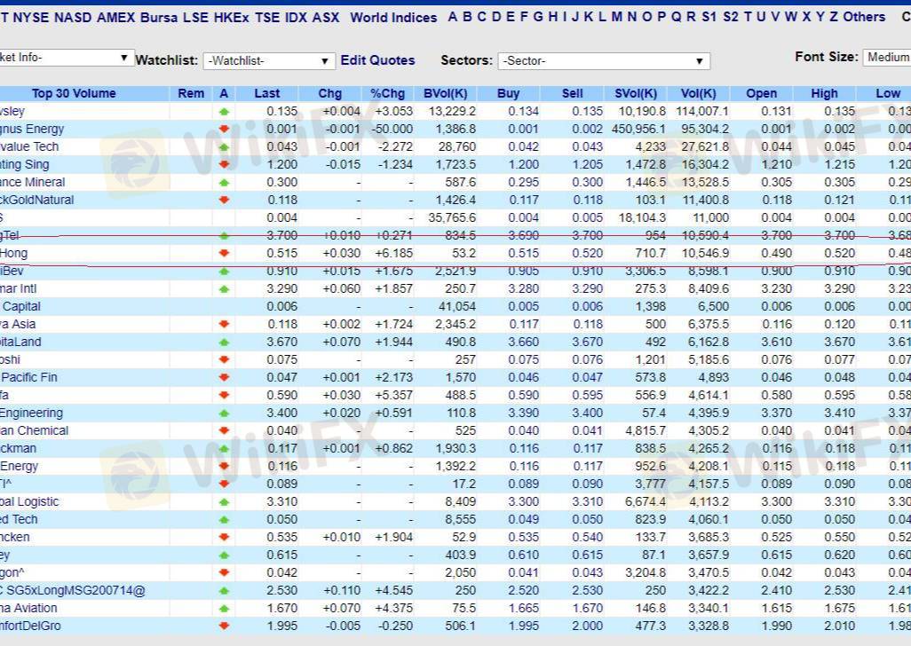The width and height of the screenshot is (911, 646).
Task: Select the HKEx exchange tab
Action: [231, 18]
